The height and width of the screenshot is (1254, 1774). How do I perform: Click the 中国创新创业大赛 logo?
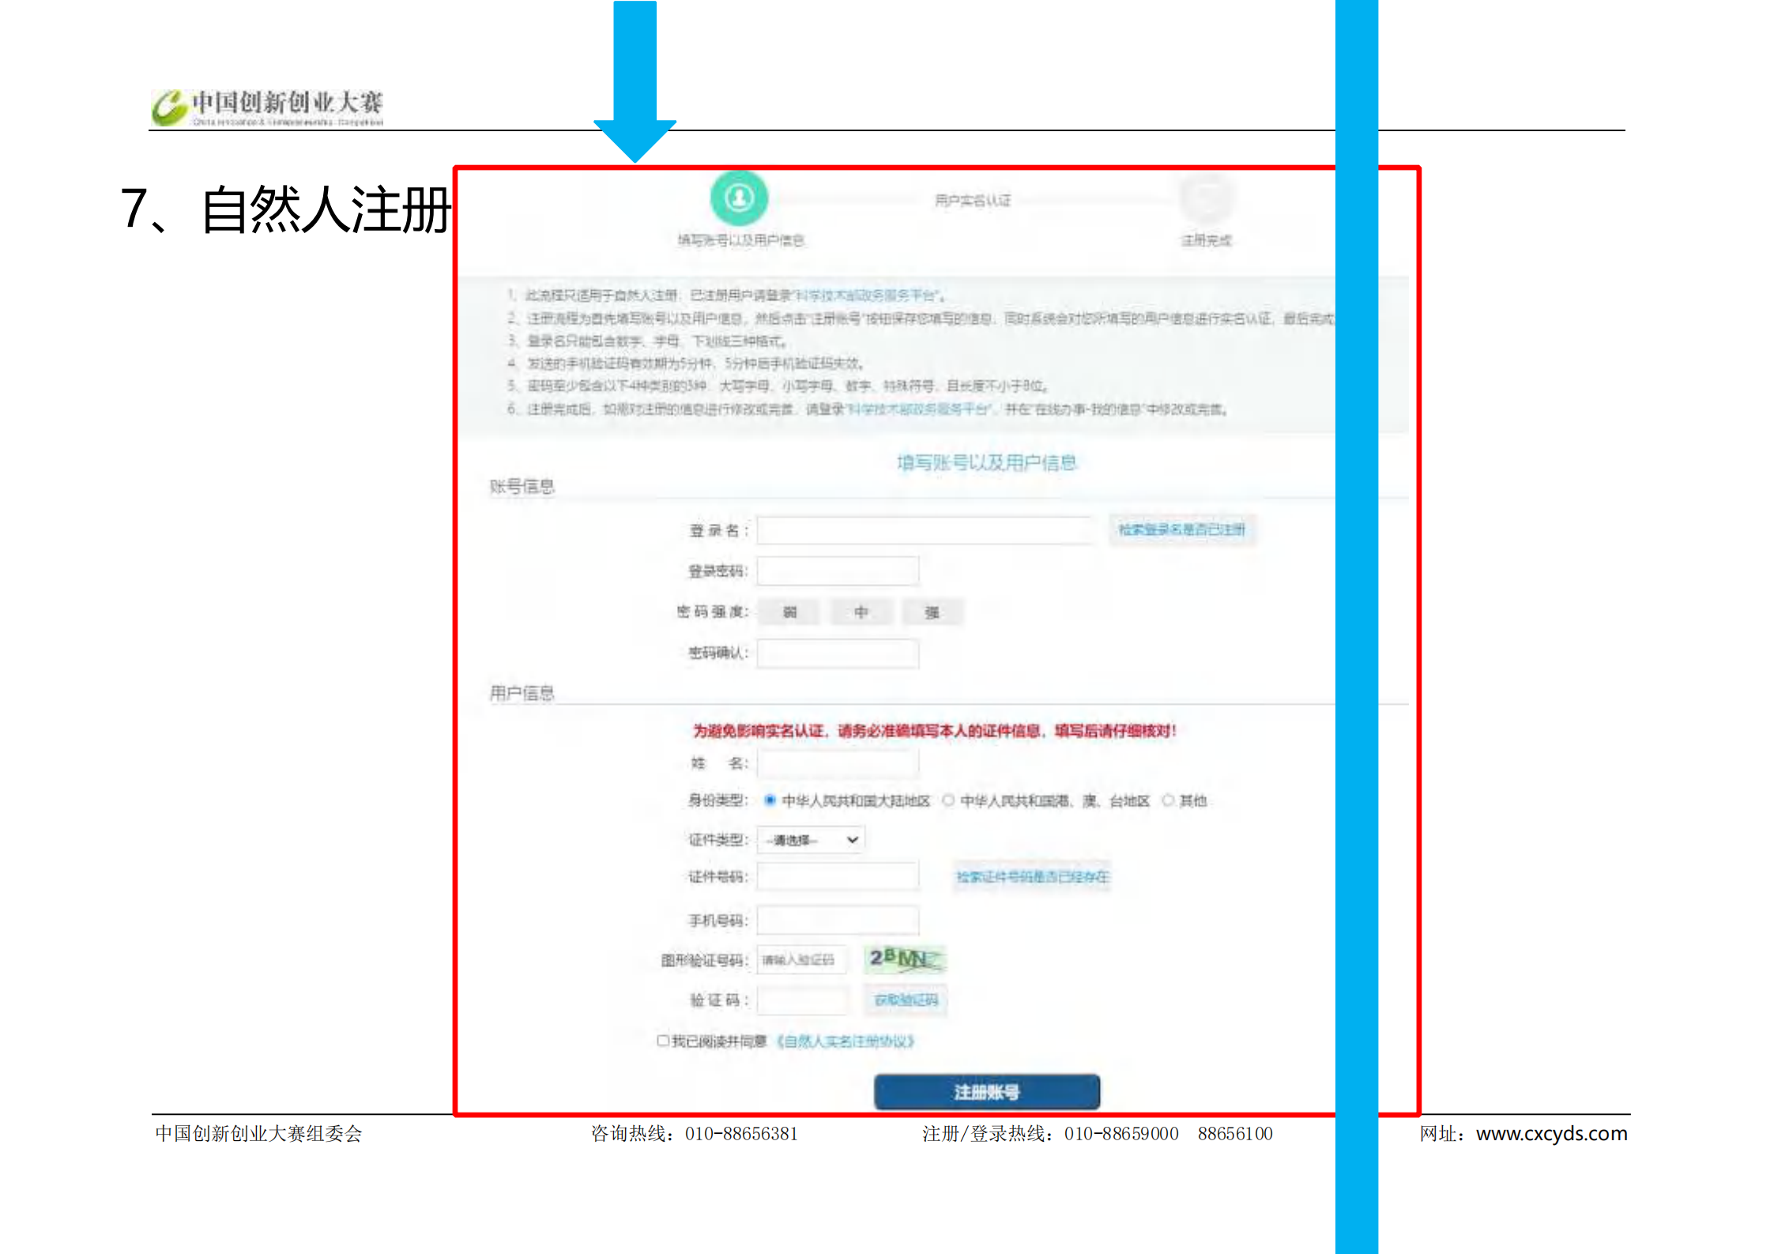point(269,107)
